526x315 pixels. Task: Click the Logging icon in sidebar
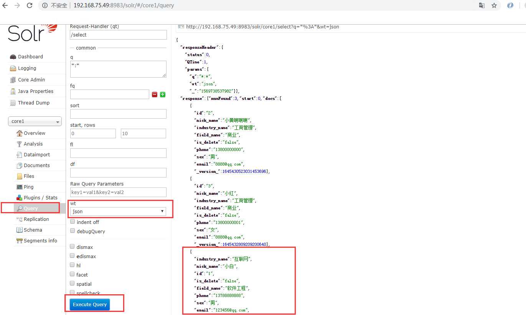point(13,68)
